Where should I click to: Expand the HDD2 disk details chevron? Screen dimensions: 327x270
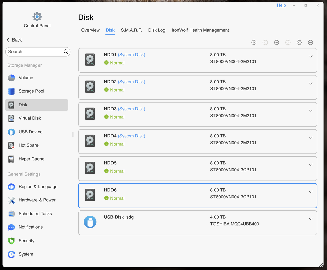(311, 84)
